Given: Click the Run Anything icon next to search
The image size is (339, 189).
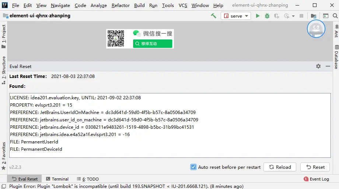Looking at the screenshot, I should click(x=326, y=16).
